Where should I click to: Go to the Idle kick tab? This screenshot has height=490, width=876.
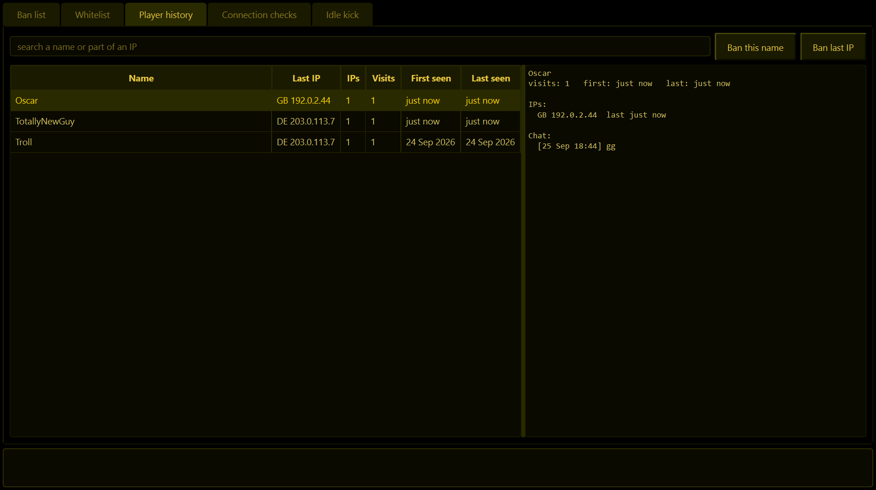click(x=343, y=15)
